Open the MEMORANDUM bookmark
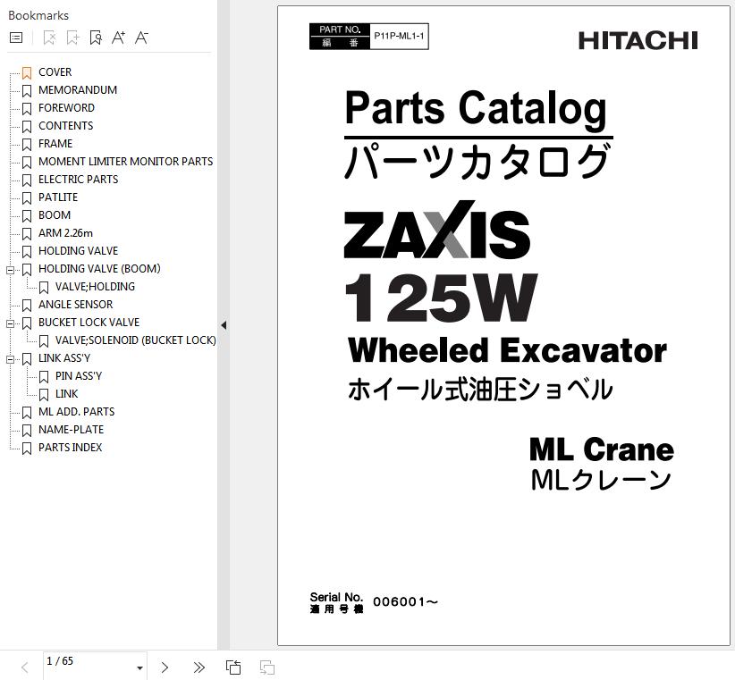Screen dimensions: 735x680 point(78,90)
